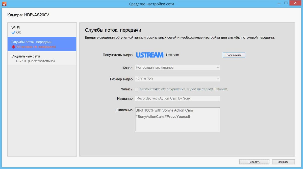Click the Ustream logo next to Получатель видео
This screenshot has height=169, width=303.
[x=149, y=55]
